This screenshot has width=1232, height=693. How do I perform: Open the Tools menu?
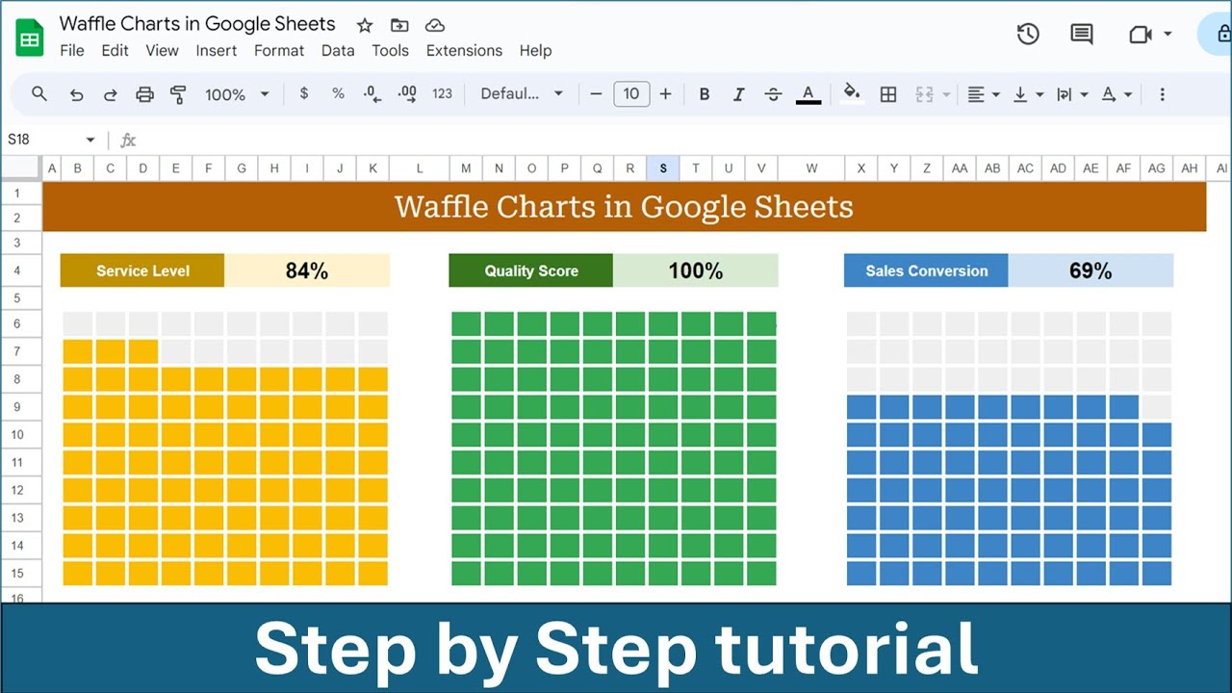pyautogui.click(x=391, y=50)
